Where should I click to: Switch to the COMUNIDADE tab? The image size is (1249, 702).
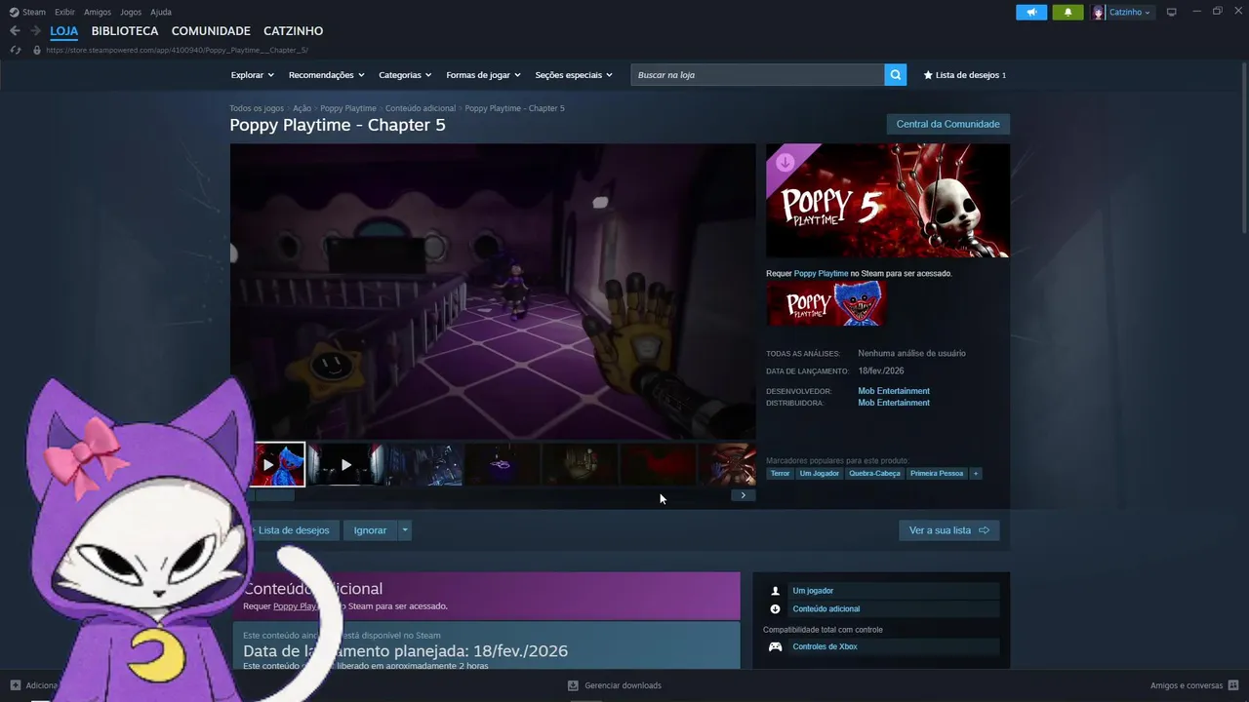coord(211,31)
